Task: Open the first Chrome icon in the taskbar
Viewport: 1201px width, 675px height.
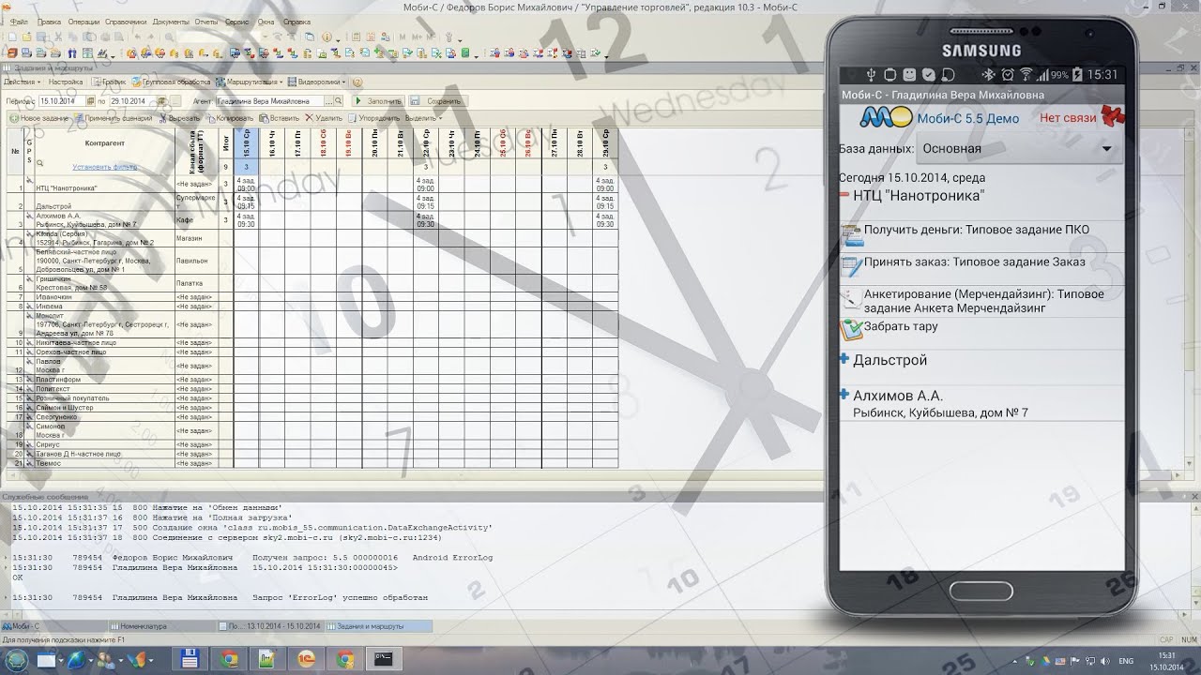Action: [x=230, y=659]
